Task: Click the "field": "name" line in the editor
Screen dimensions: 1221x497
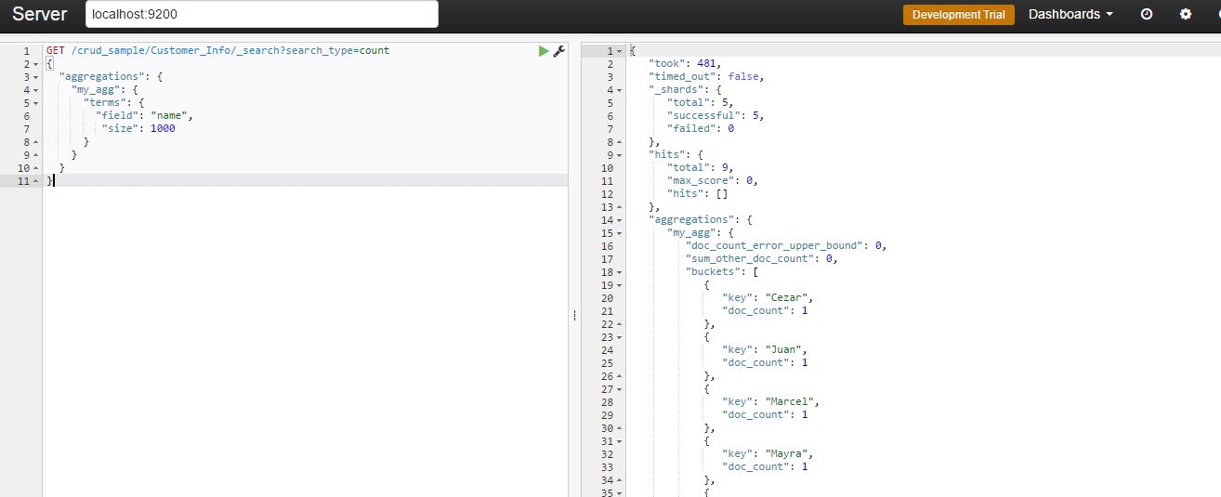Action: (x=145, y=116)
